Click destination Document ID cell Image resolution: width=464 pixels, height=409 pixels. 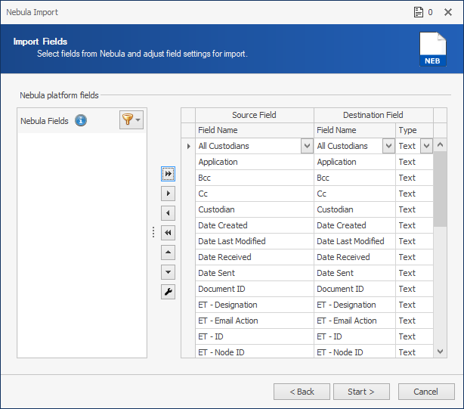coord(355,289)
